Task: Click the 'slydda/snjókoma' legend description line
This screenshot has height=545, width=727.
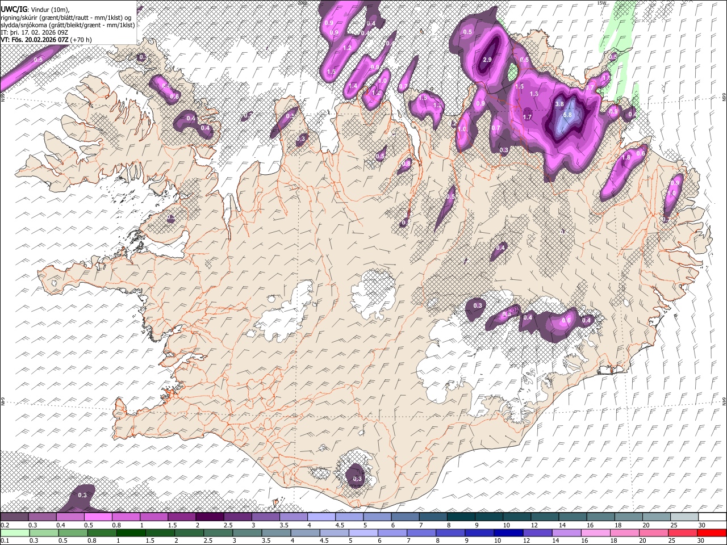Action: tap(68, 25)
